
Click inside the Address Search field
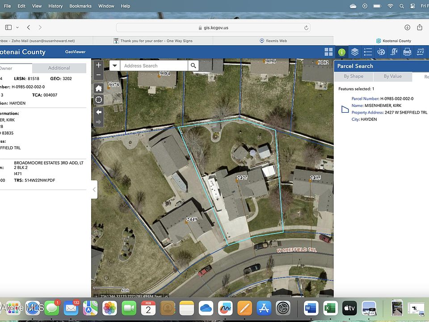[x=154, y=66]
